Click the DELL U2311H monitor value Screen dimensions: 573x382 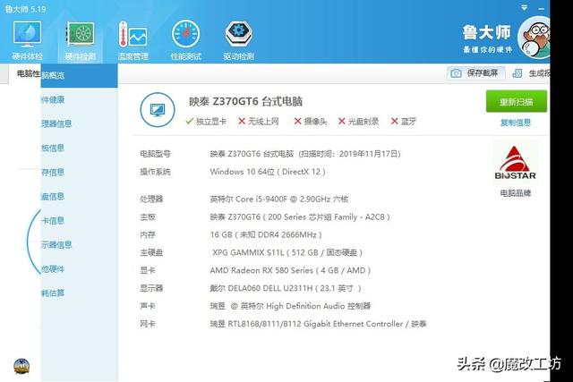click(x=286, y=288)
